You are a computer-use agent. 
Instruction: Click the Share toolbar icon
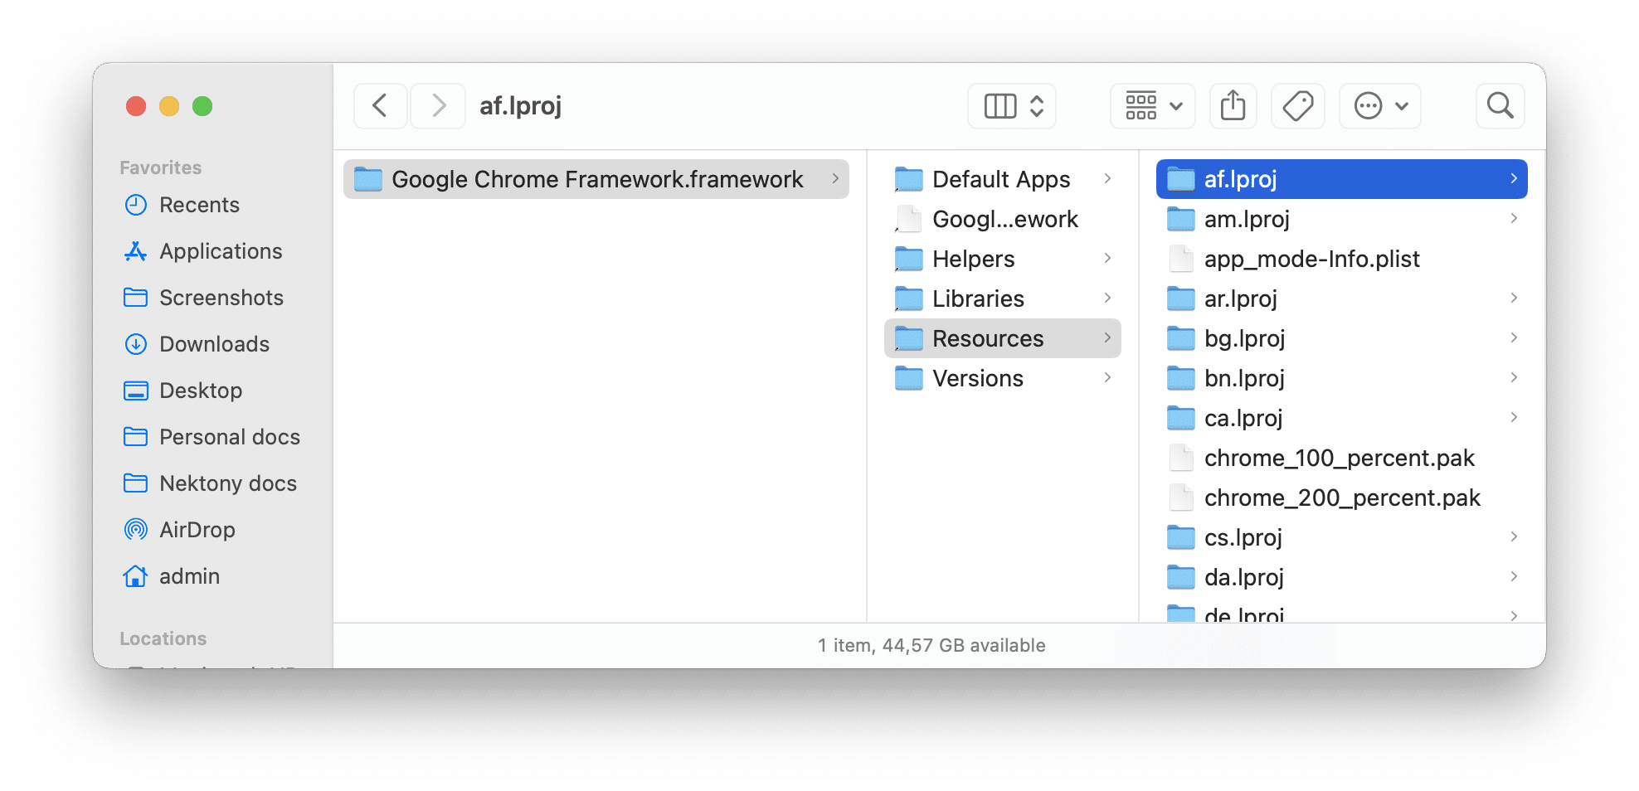pyautogui.click(x=1233, y=106)
